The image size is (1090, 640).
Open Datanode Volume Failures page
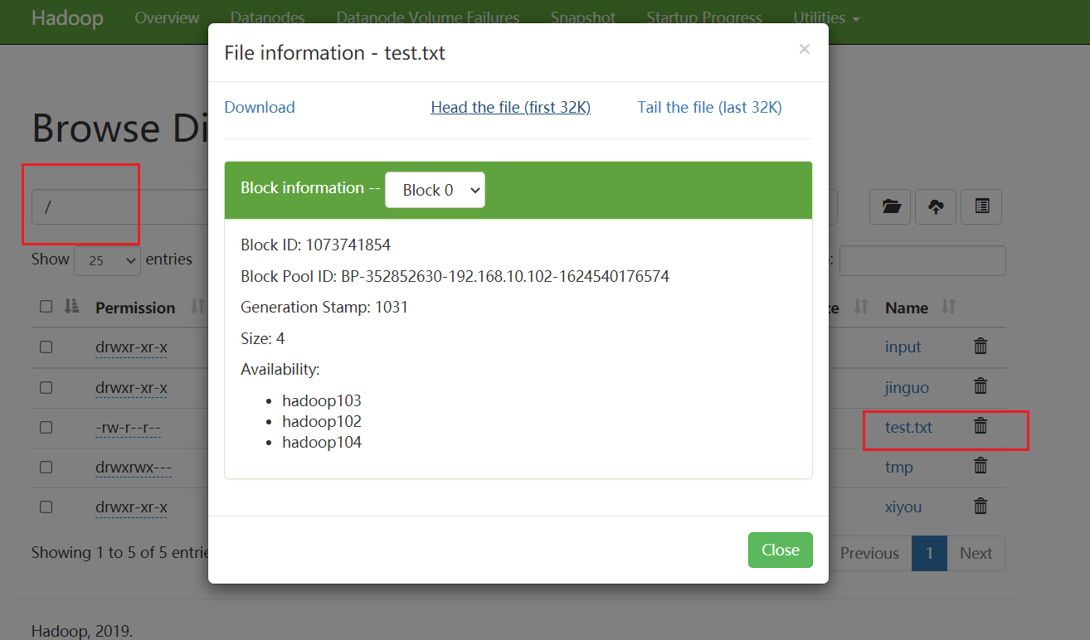[428, 18]
